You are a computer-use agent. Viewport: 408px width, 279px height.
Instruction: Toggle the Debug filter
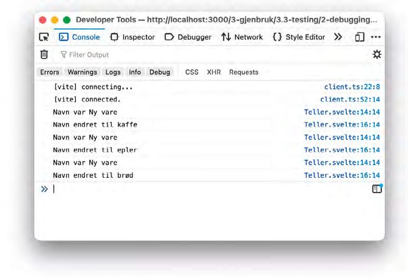pos(160,72)
